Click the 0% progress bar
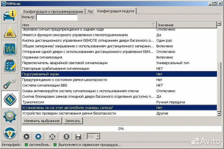Screen dimensions: 224x149 [x=121, y=129]
